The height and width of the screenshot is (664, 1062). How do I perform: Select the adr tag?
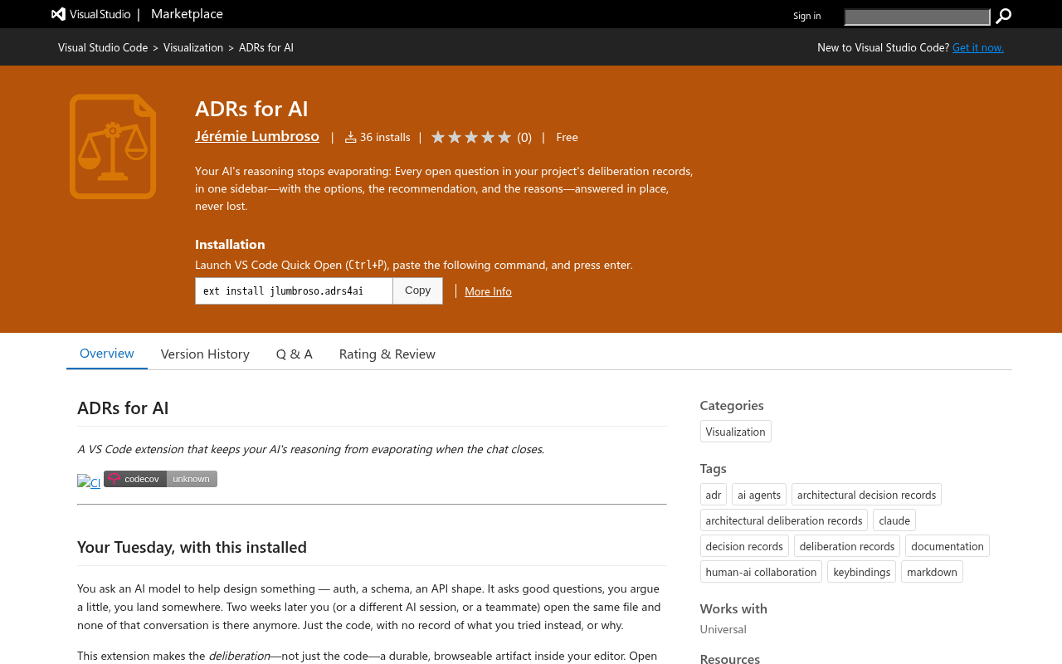pos(714,495)
